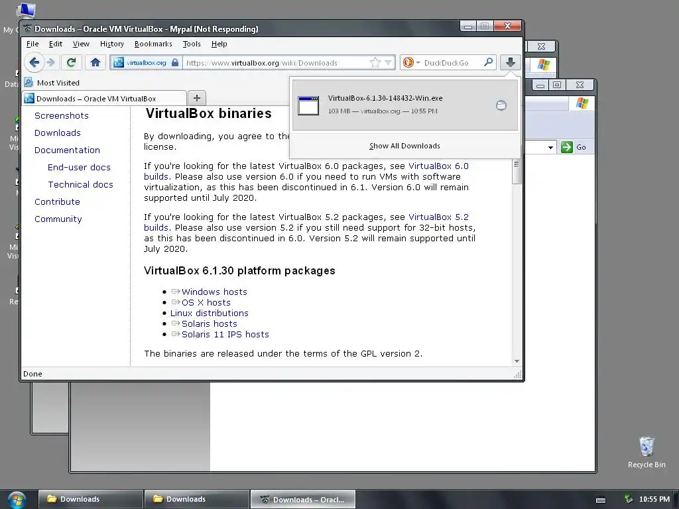Open the Windows Start orb
This screenshot has width=679, height=509.
click(16, 500)
